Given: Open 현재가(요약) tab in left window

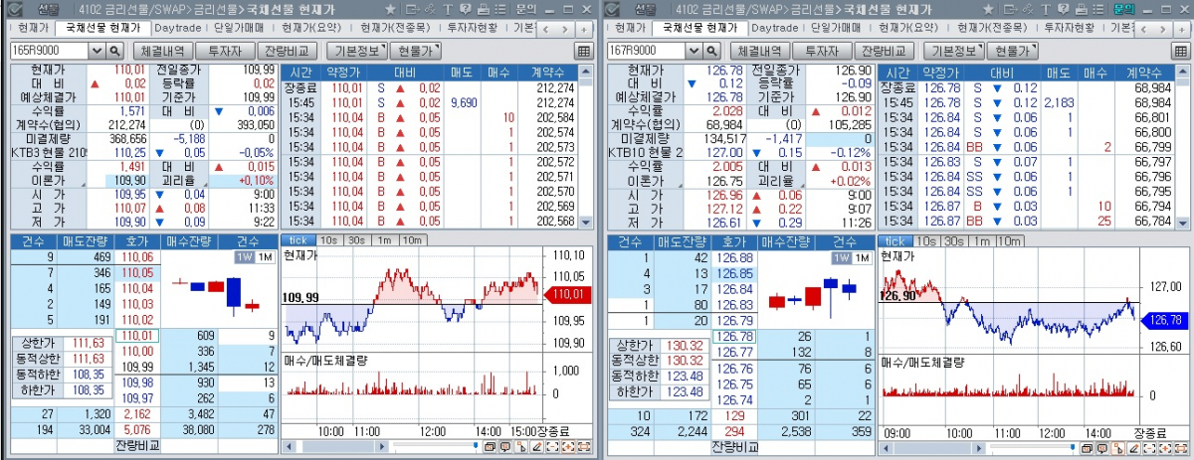Looking at the screenshot, I should [311, 29].
